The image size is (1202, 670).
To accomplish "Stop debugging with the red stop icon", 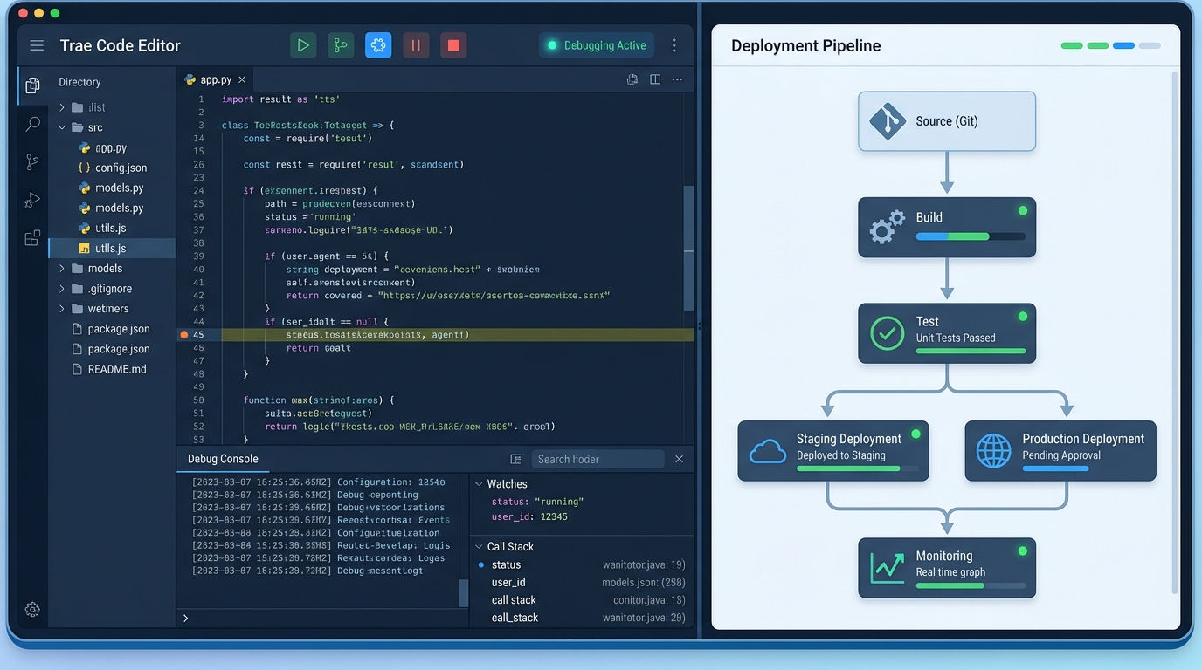I will tap(452, 44).
